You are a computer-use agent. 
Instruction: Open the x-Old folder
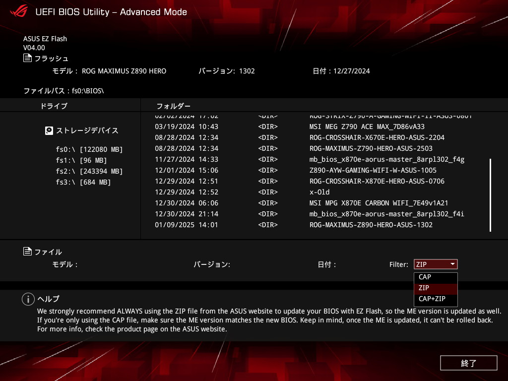click(319, 192)
